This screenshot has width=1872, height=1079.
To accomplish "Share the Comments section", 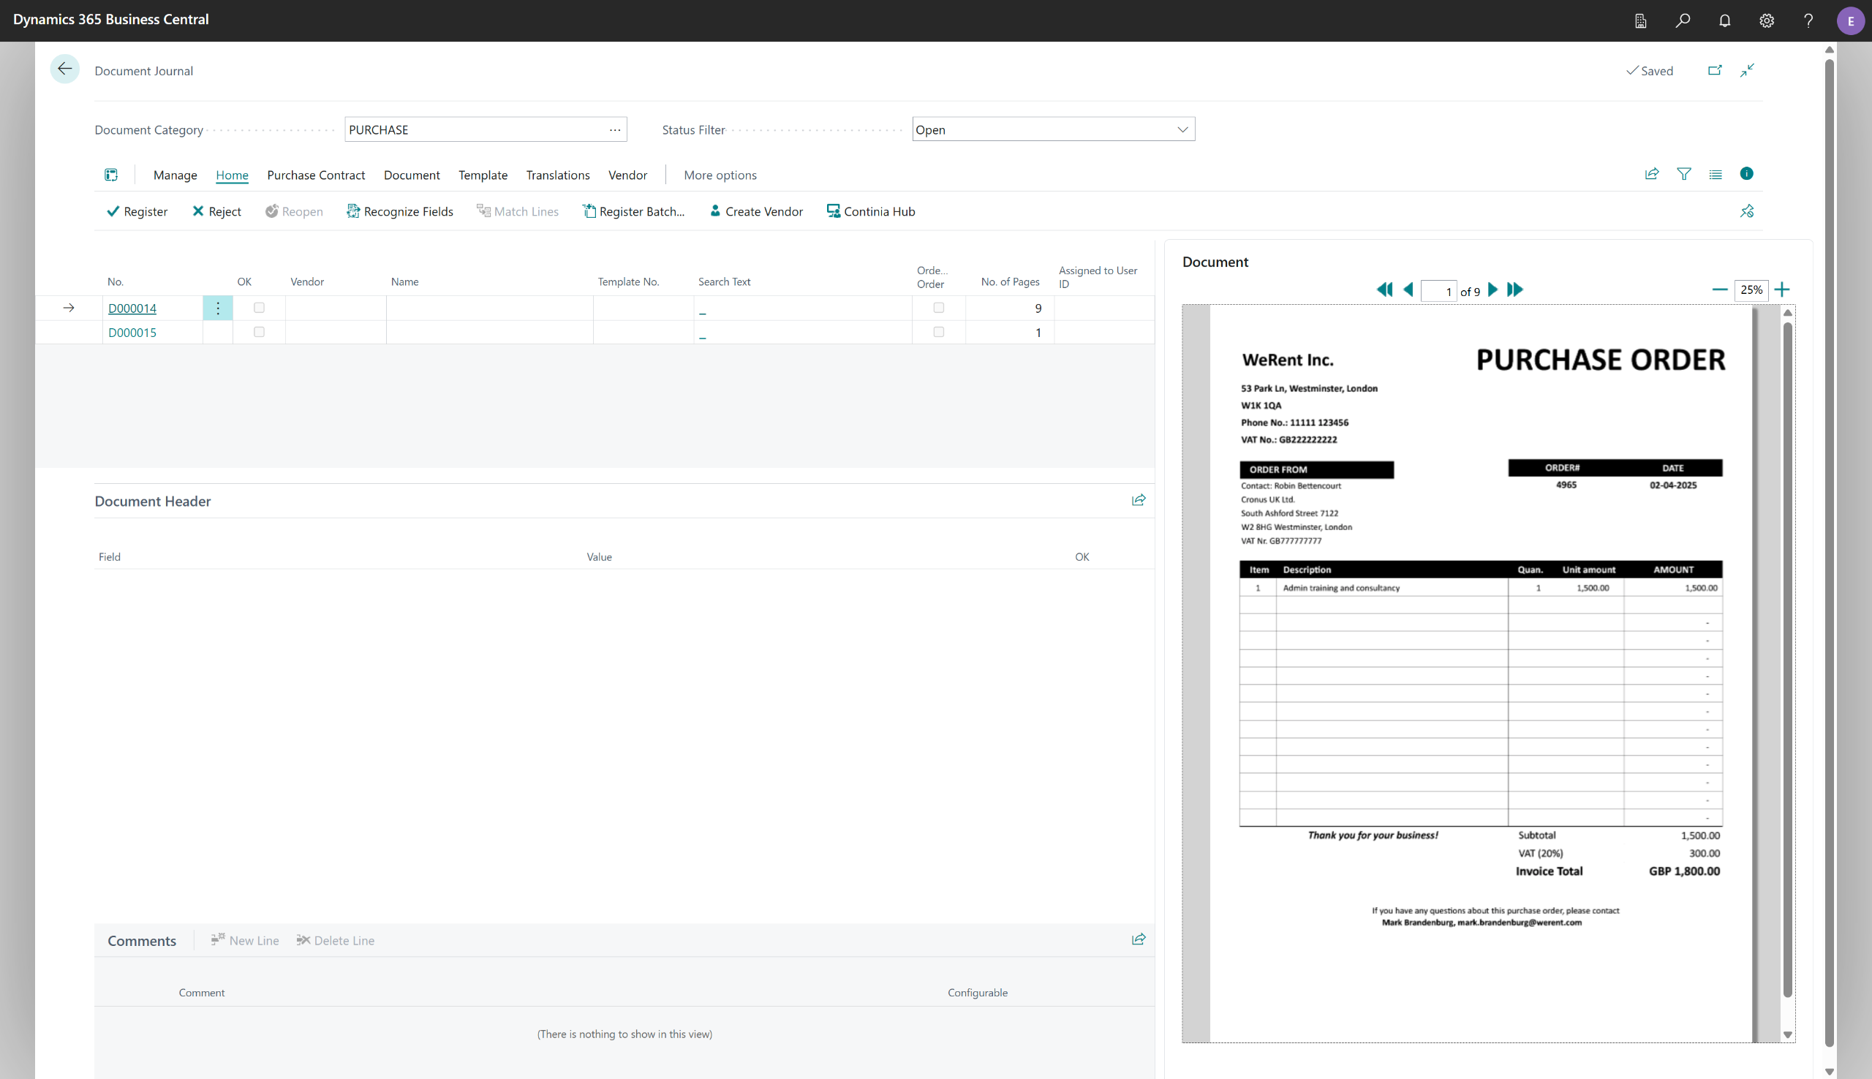I will (1139, 939).
